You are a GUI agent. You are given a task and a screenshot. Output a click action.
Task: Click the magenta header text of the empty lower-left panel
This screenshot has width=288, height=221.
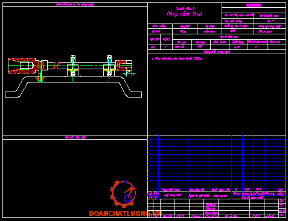click(x=75, y=137)
